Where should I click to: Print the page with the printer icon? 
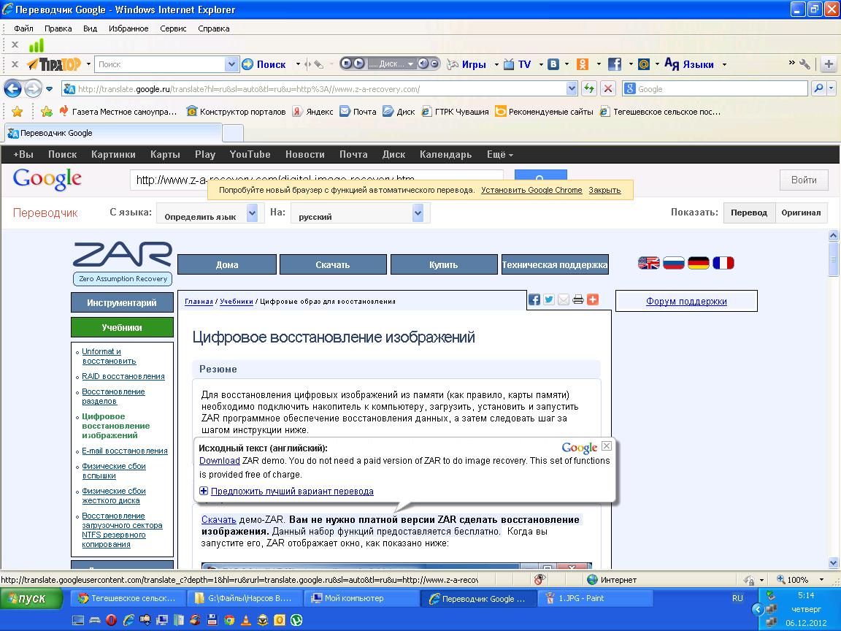(577, 299)
